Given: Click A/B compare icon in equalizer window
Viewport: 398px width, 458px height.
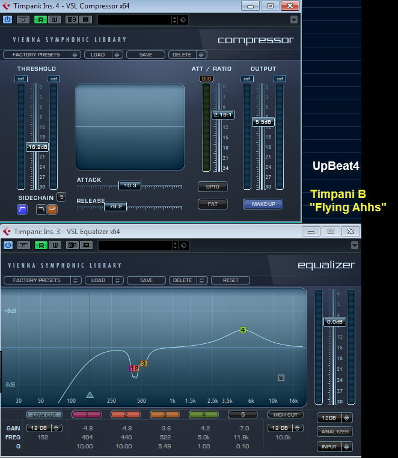Looking at the screenshot, I should [72, 246].
